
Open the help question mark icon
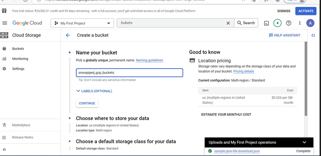point(289,23)
